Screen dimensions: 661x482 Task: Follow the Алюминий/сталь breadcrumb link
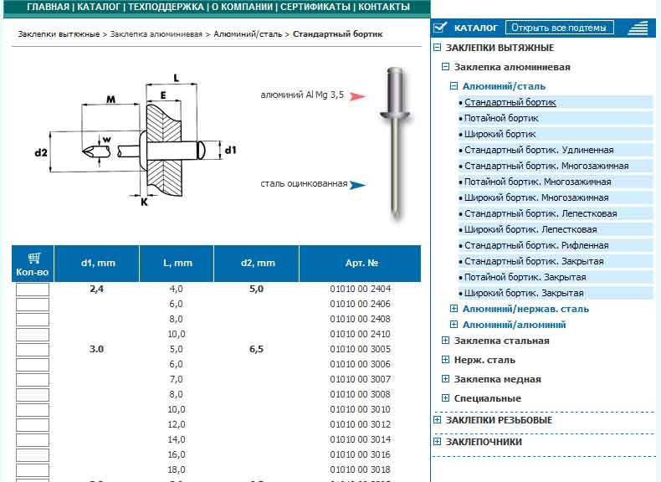(248, 34)
